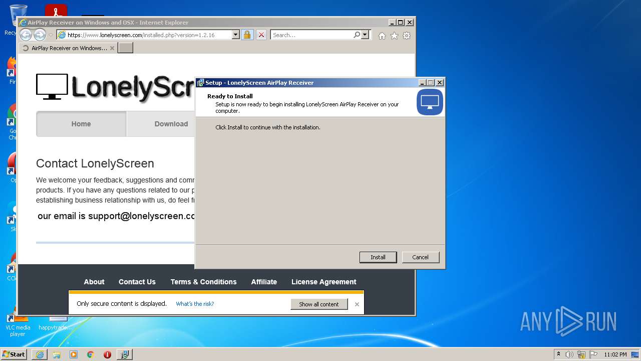Open Windows Explorer folder in taskbar

[57, 354]
